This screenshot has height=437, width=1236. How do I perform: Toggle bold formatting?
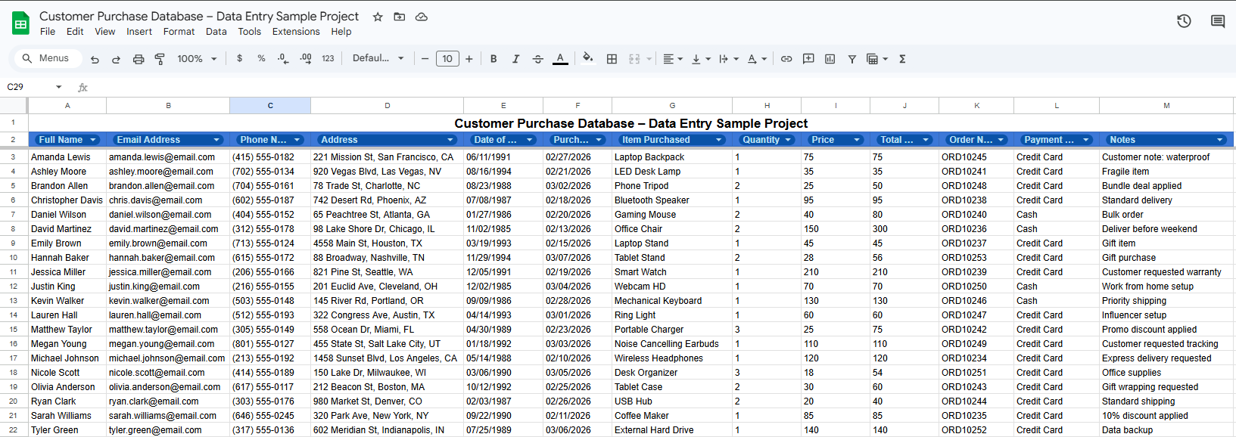pos(493,59)
